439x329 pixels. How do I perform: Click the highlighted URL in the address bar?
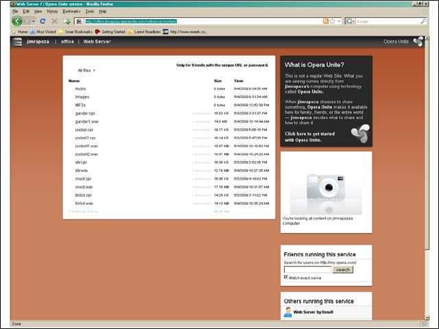pyautogui.click(x=131, y=21)
